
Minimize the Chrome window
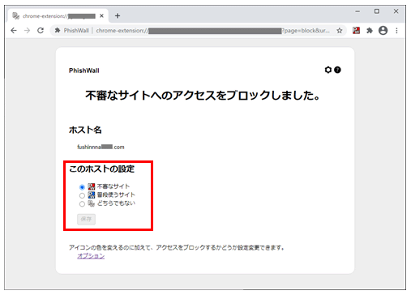pos(357,11)
